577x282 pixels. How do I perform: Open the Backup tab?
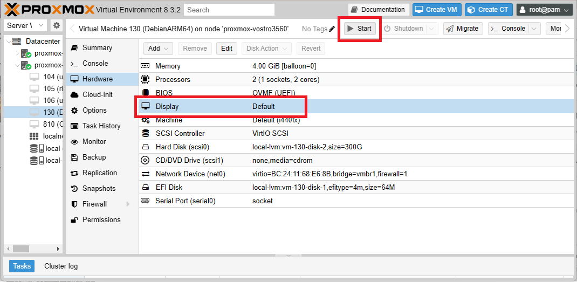(102, 157)
